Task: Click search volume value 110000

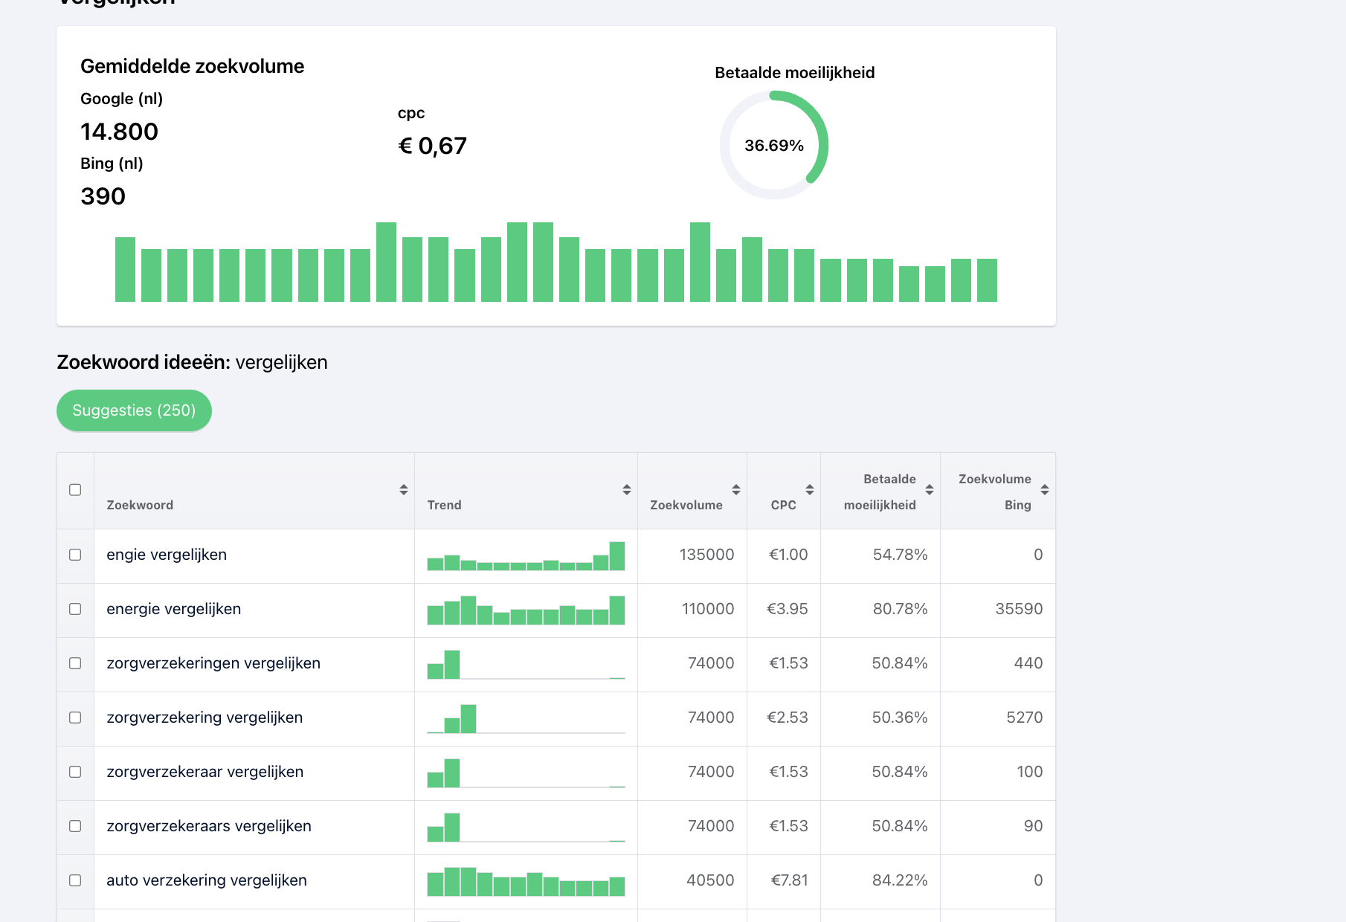Action: pos(708,609)
